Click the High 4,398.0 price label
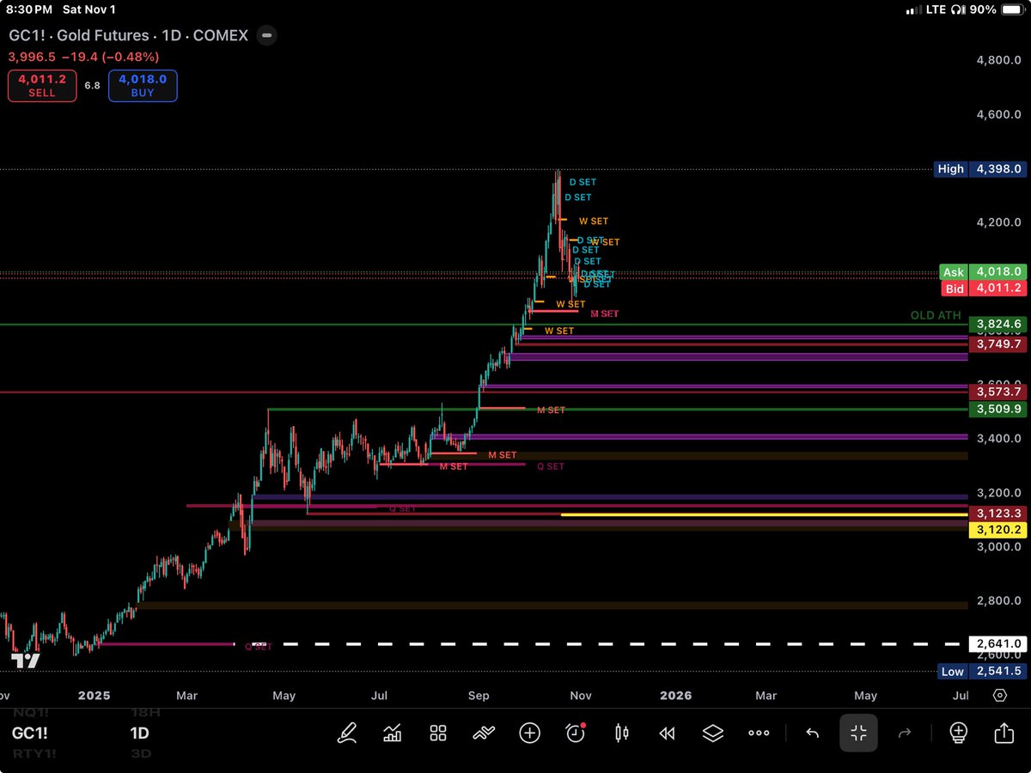Viewport: 1031px width, 773px height. point(980,169)
